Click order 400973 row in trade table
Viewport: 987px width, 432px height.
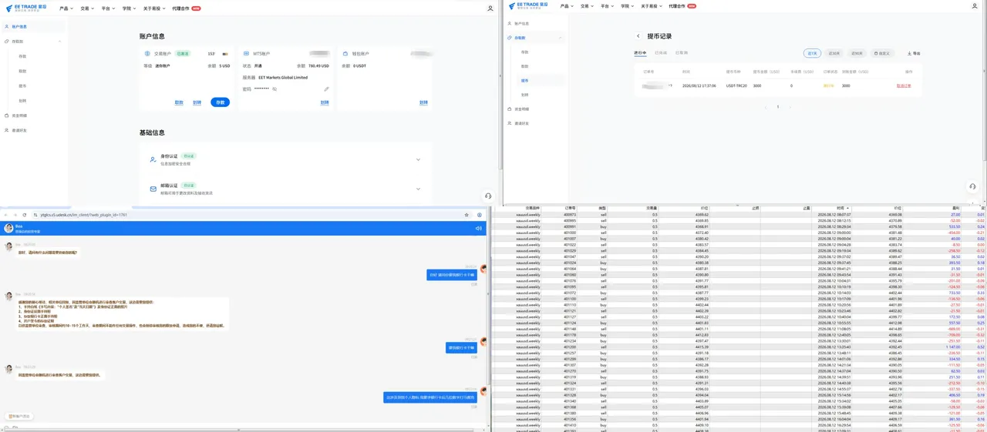tap(739, 215)
